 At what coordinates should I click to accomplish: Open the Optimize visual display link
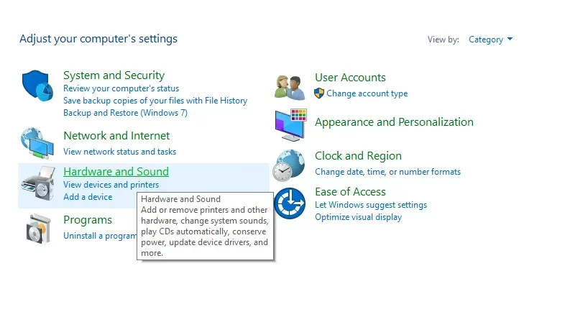(x=358, y=217)
